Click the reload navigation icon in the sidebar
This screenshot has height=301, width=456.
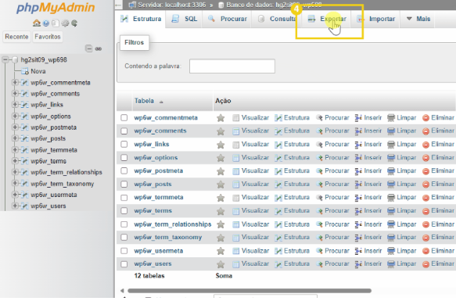[74, 23]
